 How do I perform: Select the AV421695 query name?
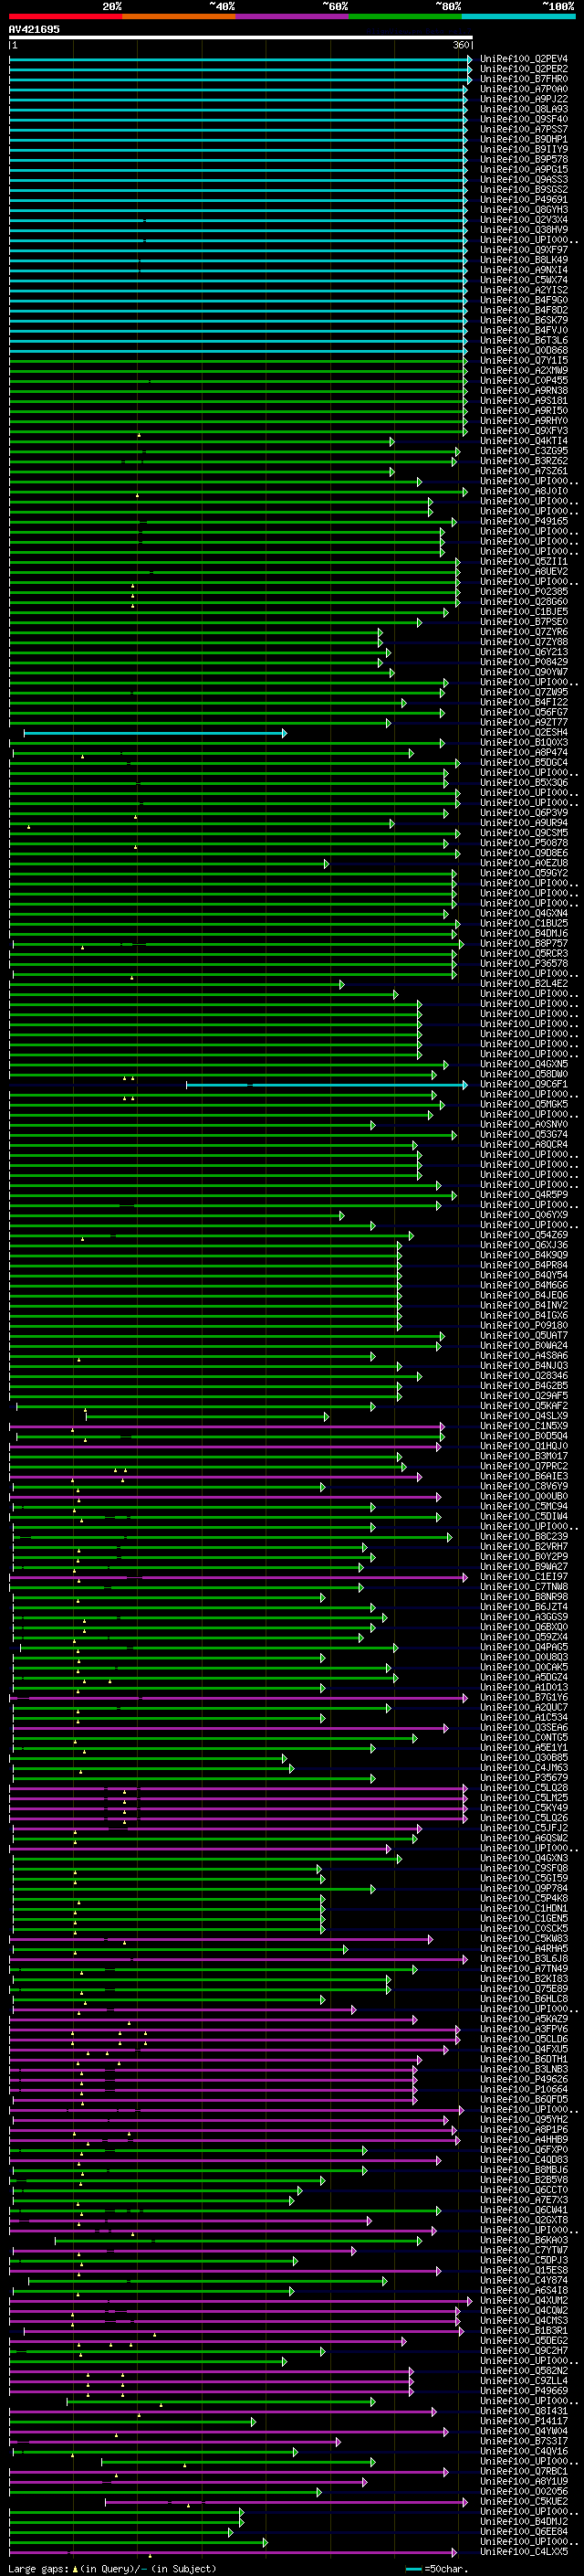coord(34,29)
